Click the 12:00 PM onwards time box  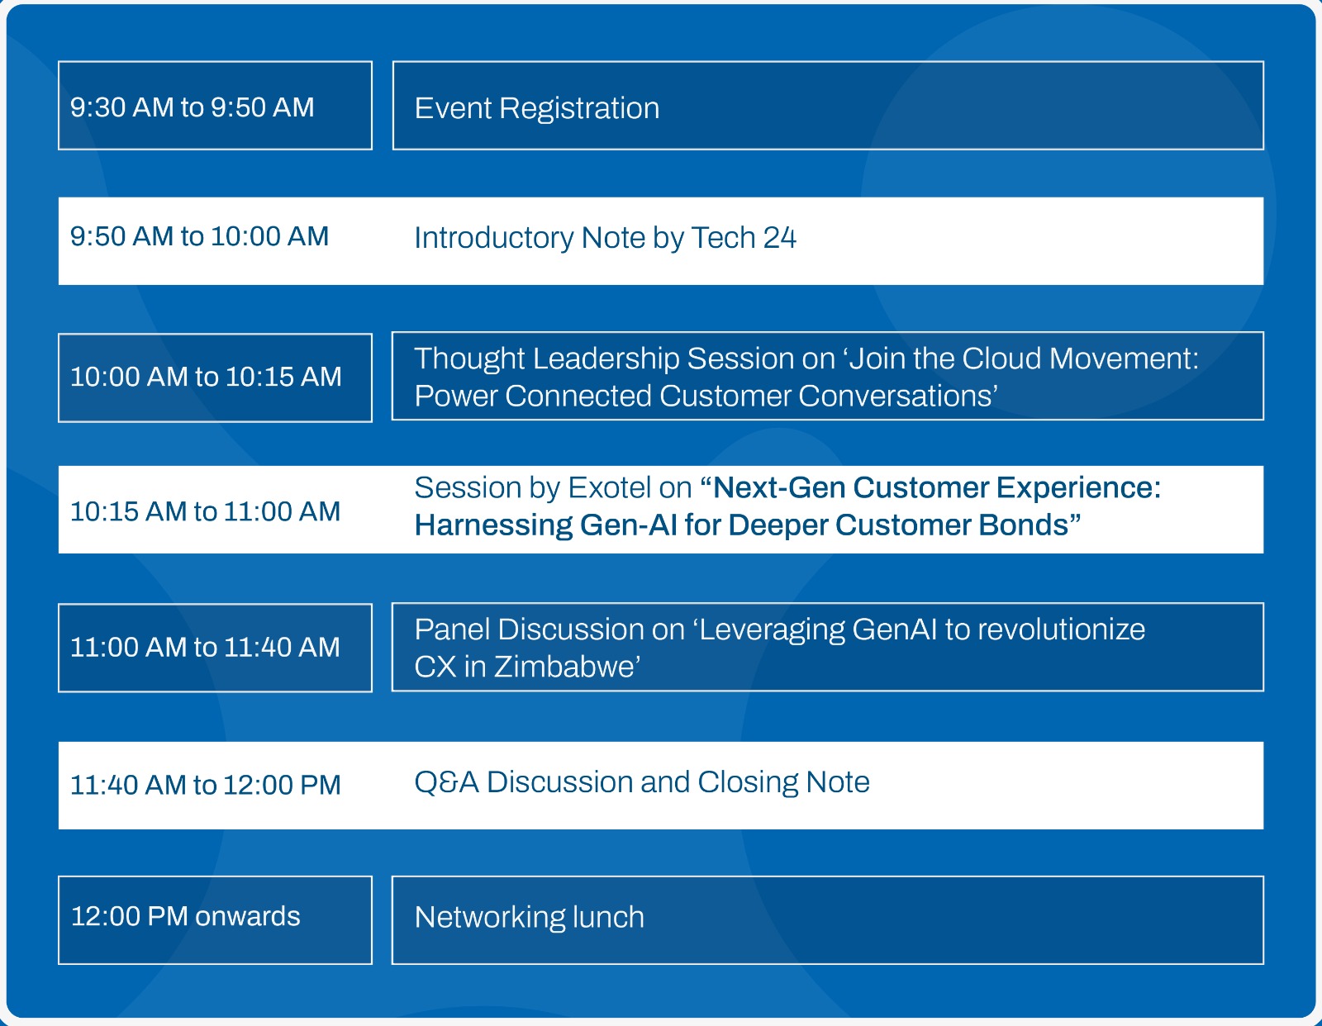pos(215,919)
